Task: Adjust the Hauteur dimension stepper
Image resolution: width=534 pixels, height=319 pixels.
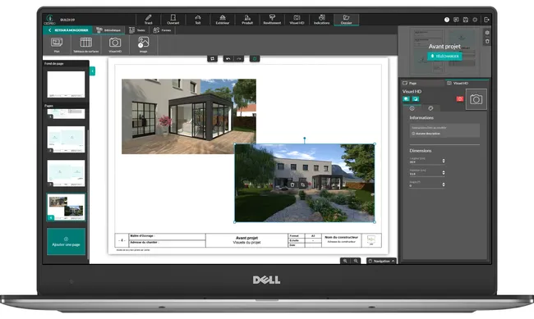Action: point(444,173)
